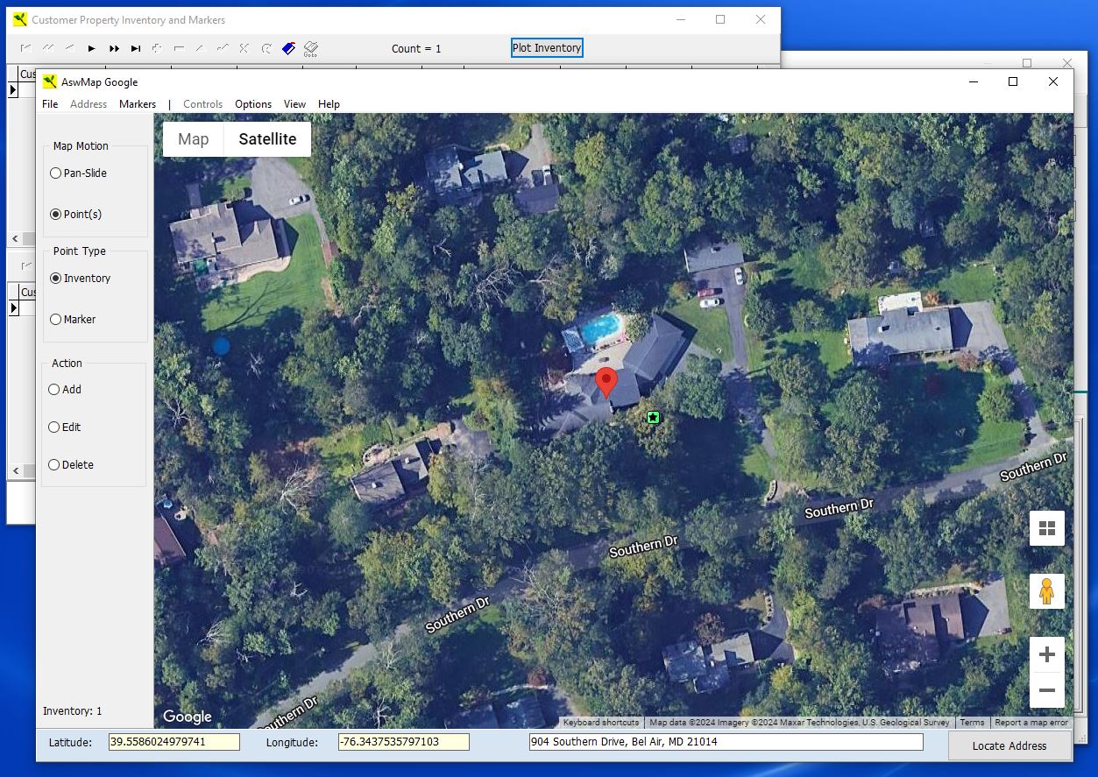Viewport: 1098px width, 777px height.
Task: Go to first record in Customer Property toolbar
Action: point(26,48)
